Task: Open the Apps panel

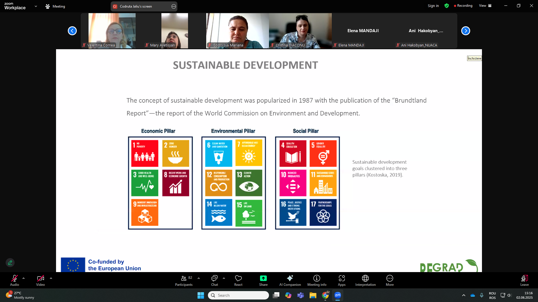Action: [342, 280]
